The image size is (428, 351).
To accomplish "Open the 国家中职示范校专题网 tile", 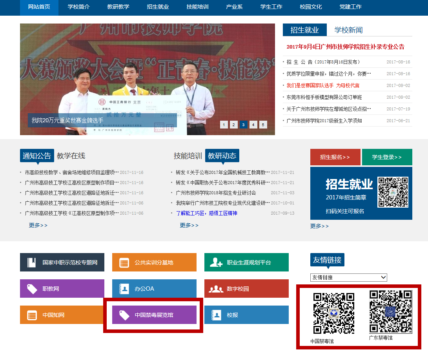I will 62,262.
